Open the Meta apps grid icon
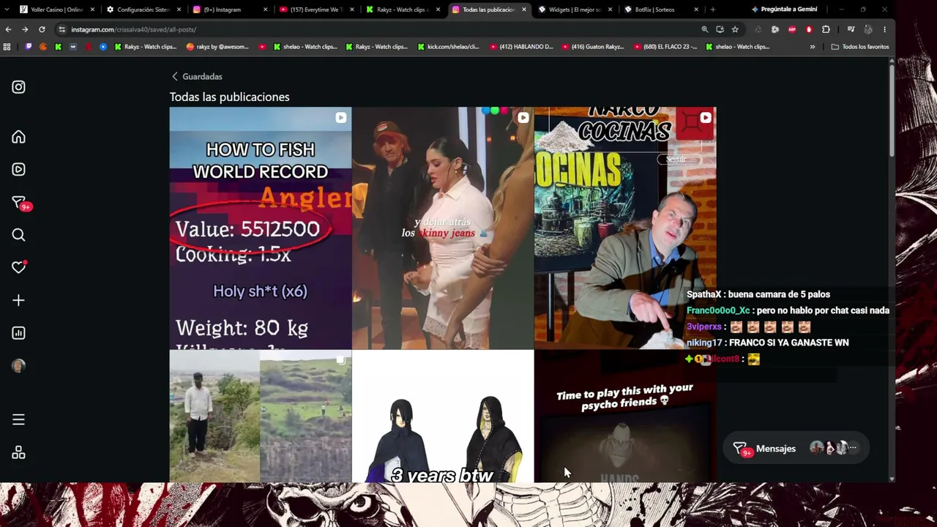This screenshot has height=527, width=937. pos(19,452)
